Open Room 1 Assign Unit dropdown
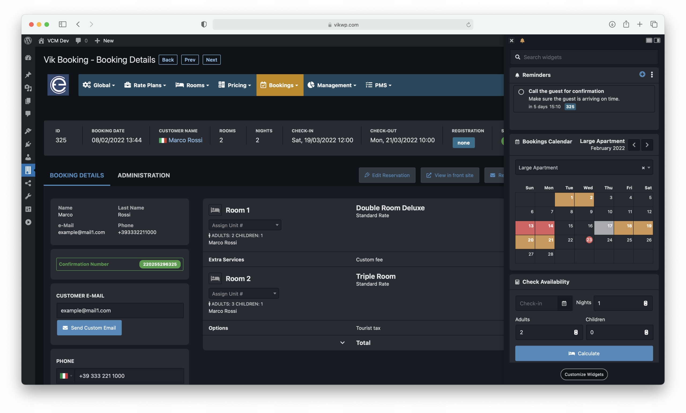 click(x=245, y=225)
